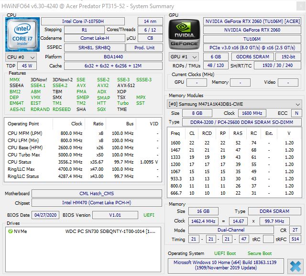Click the green UEFI label beside BIOS version

(x=150, y=215)
